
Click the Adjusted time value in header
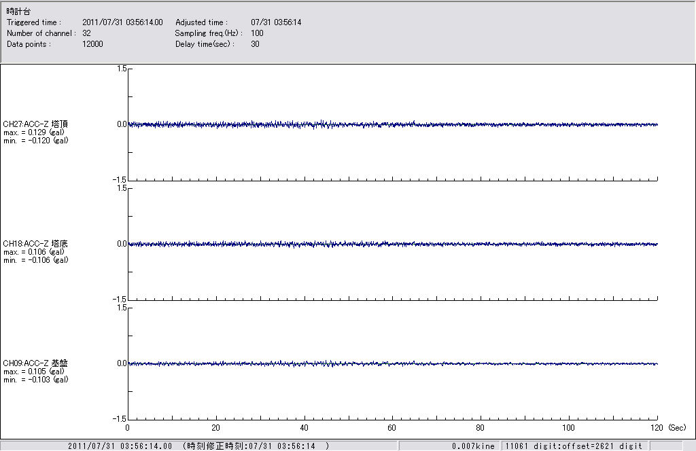[276, 22]
